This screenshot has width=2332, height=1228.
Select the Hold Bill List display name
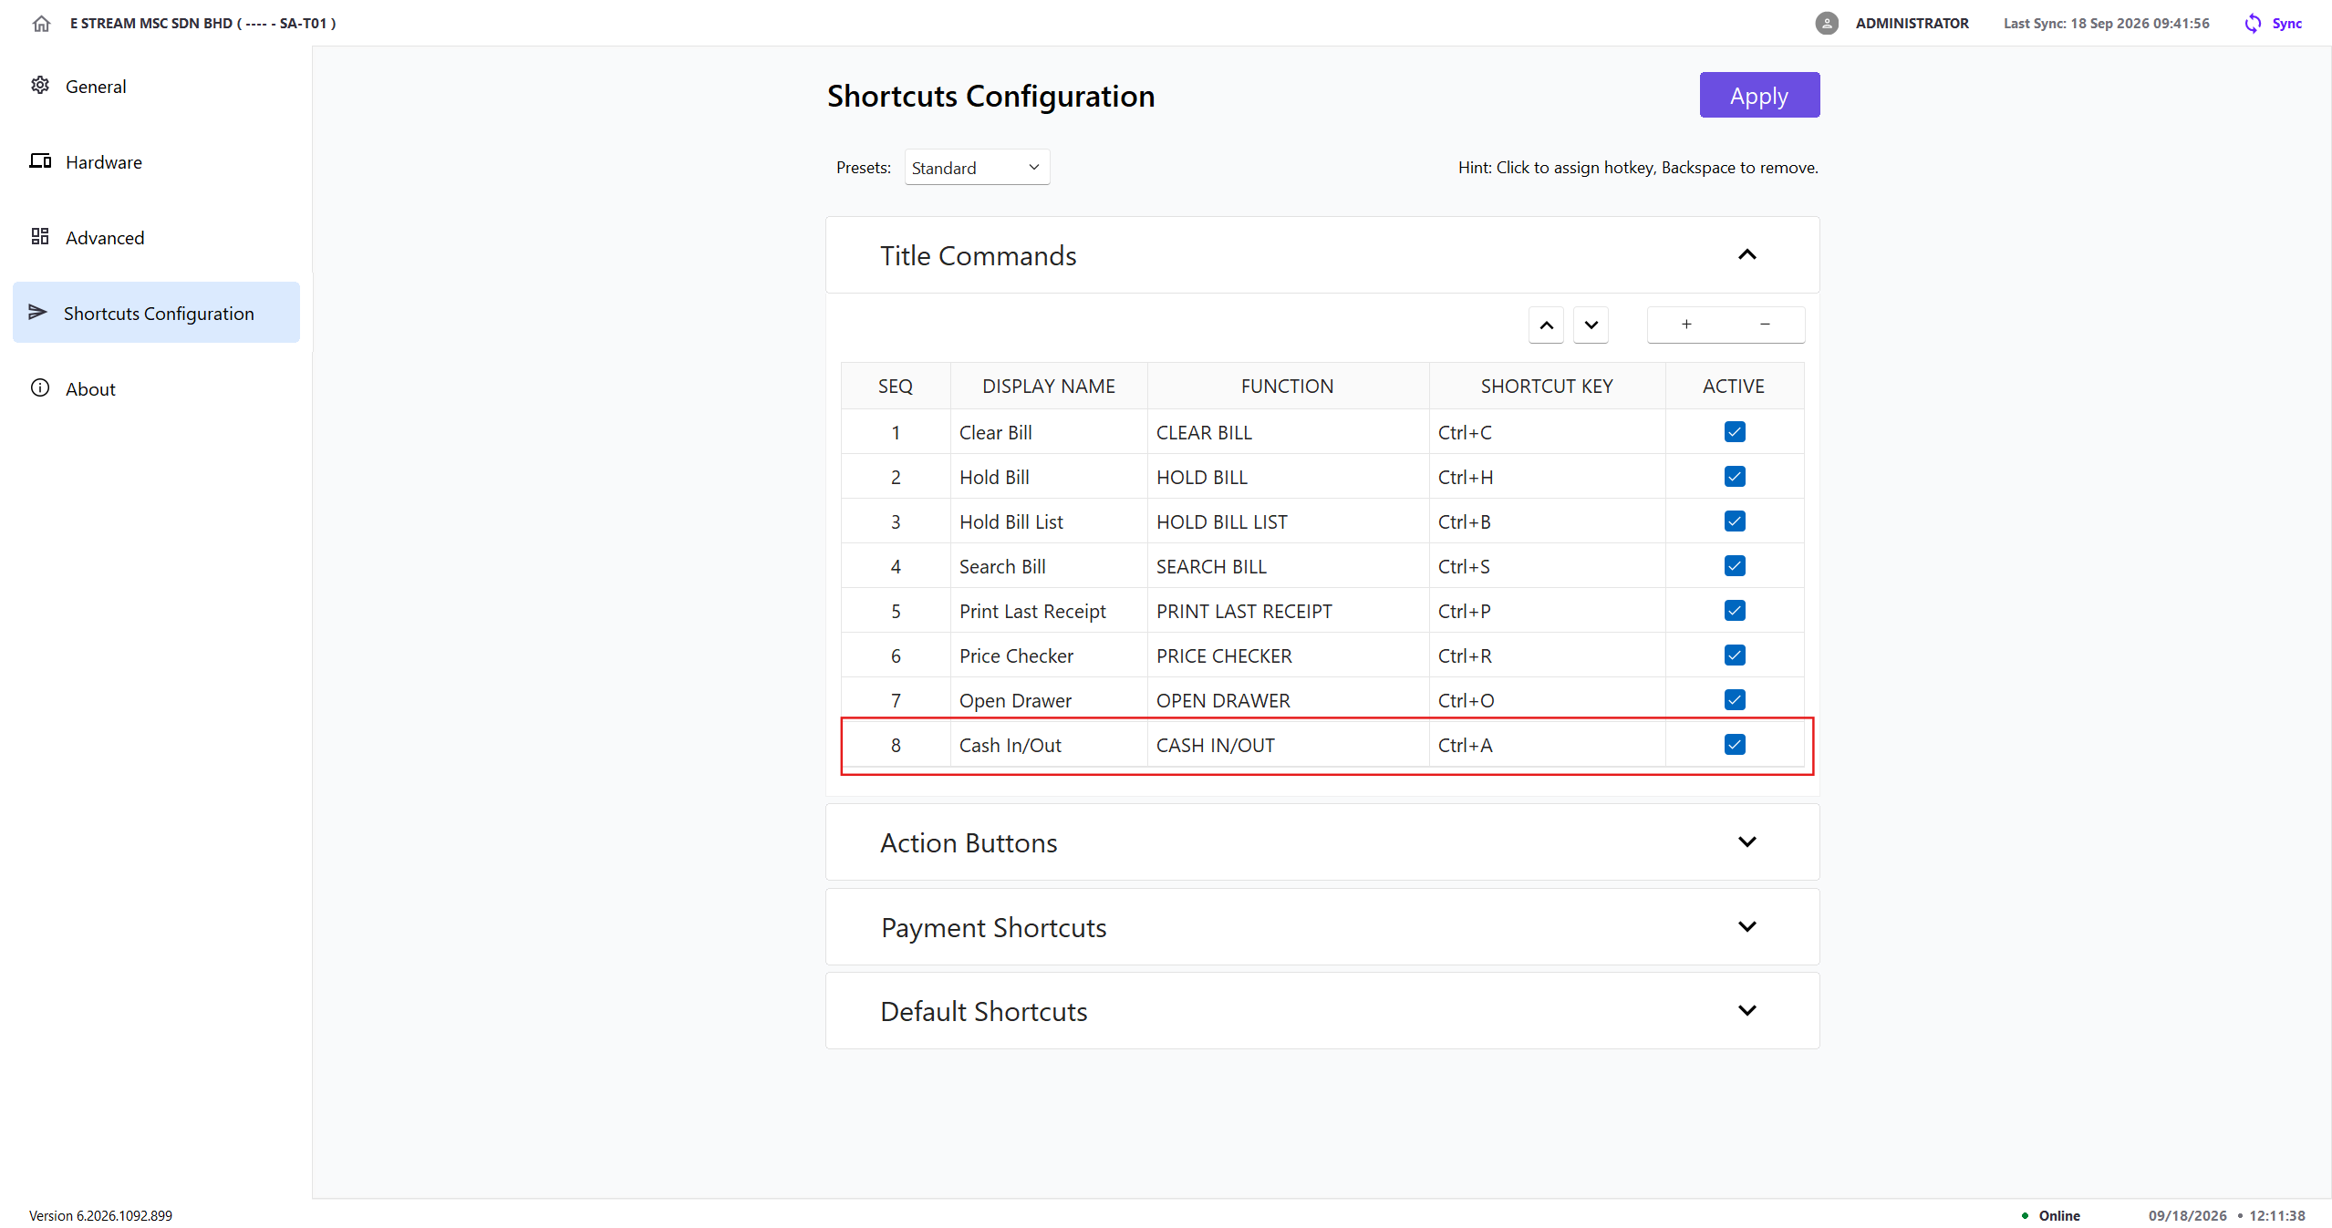point(1049,521)
